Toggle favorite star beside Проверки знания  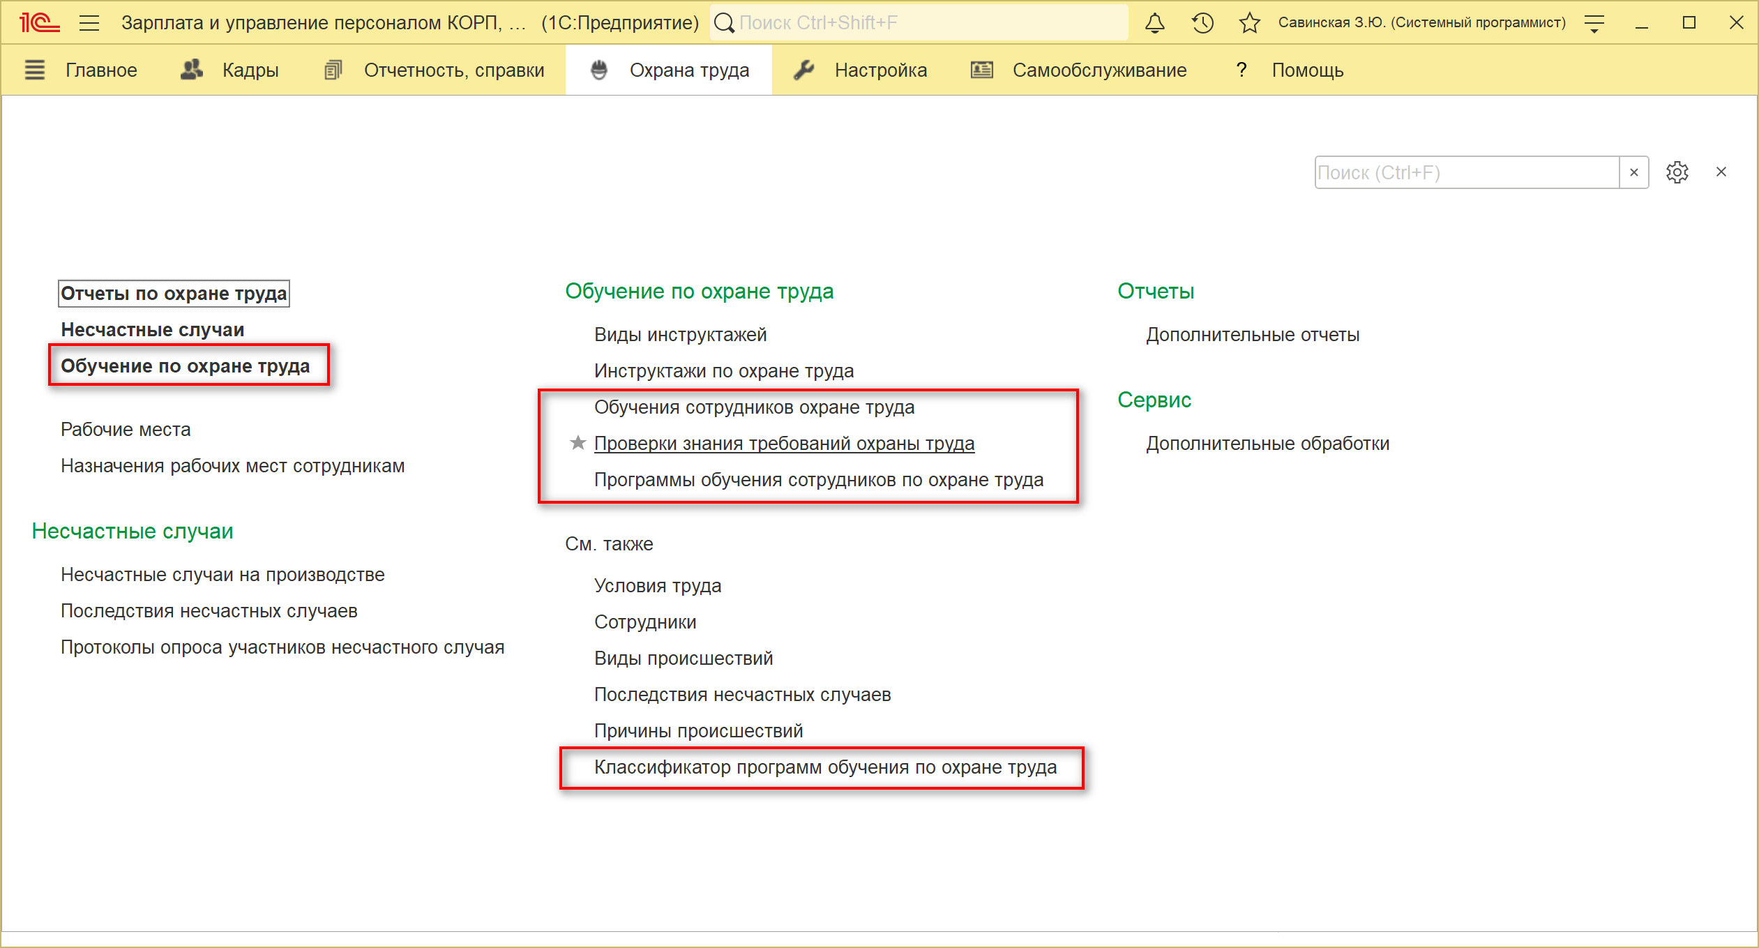pyautogui.click(x=577, y=443)
